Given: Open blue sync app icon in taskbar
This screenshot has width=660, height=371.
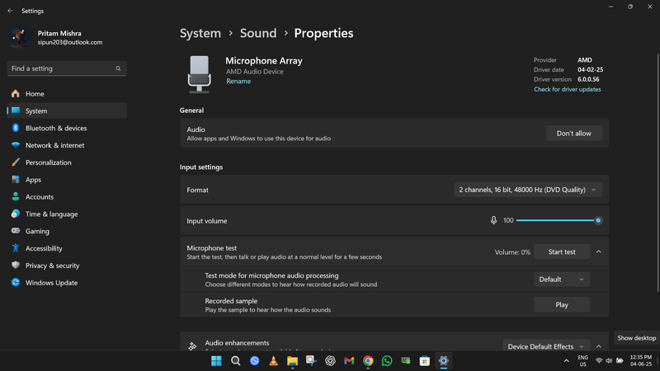Looking at the screenshot, I should tap(254, 361).
